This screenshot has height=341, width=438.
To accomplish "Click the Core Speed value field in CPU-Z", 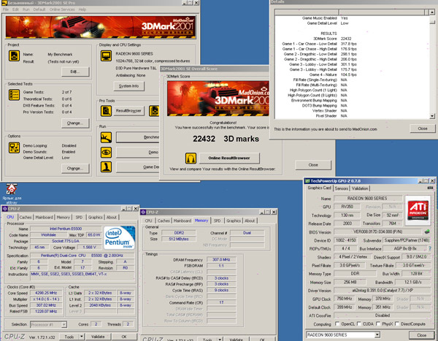I will click(46, 293).
